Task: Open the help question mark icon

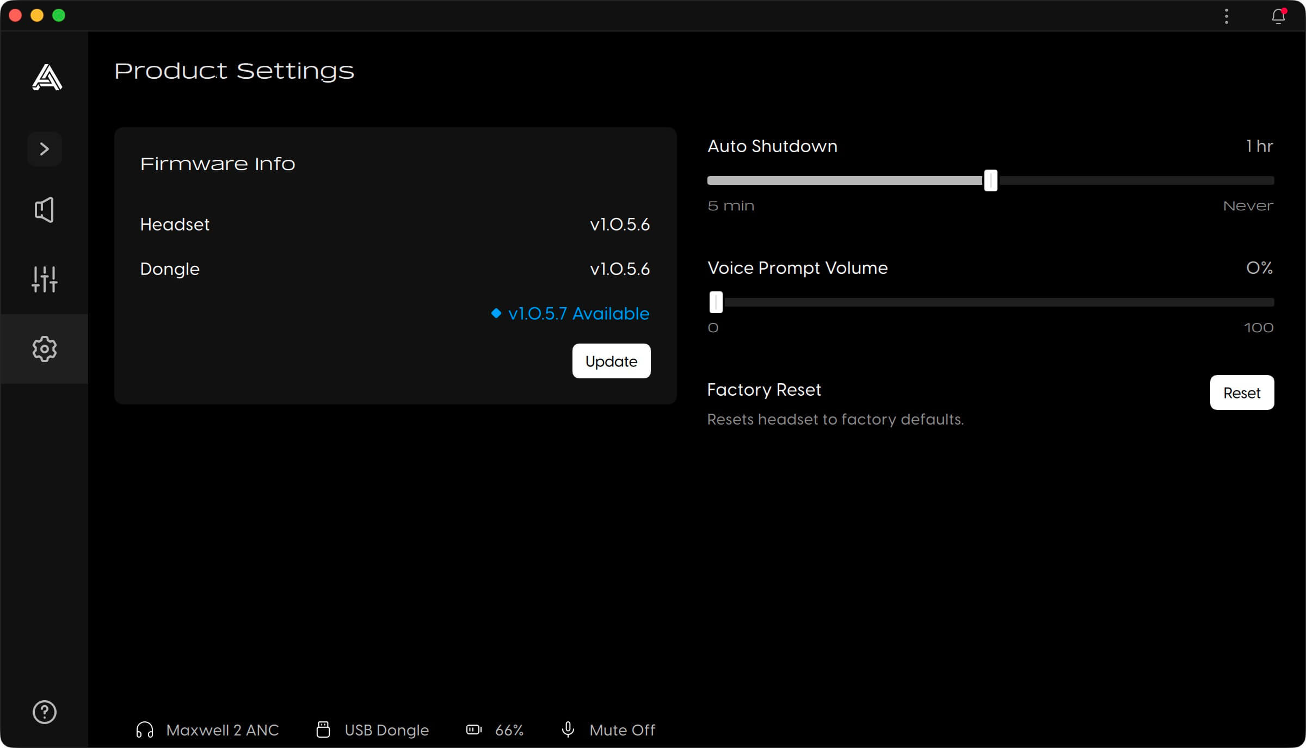Action: pyautogui.click(x=45, y=712)
